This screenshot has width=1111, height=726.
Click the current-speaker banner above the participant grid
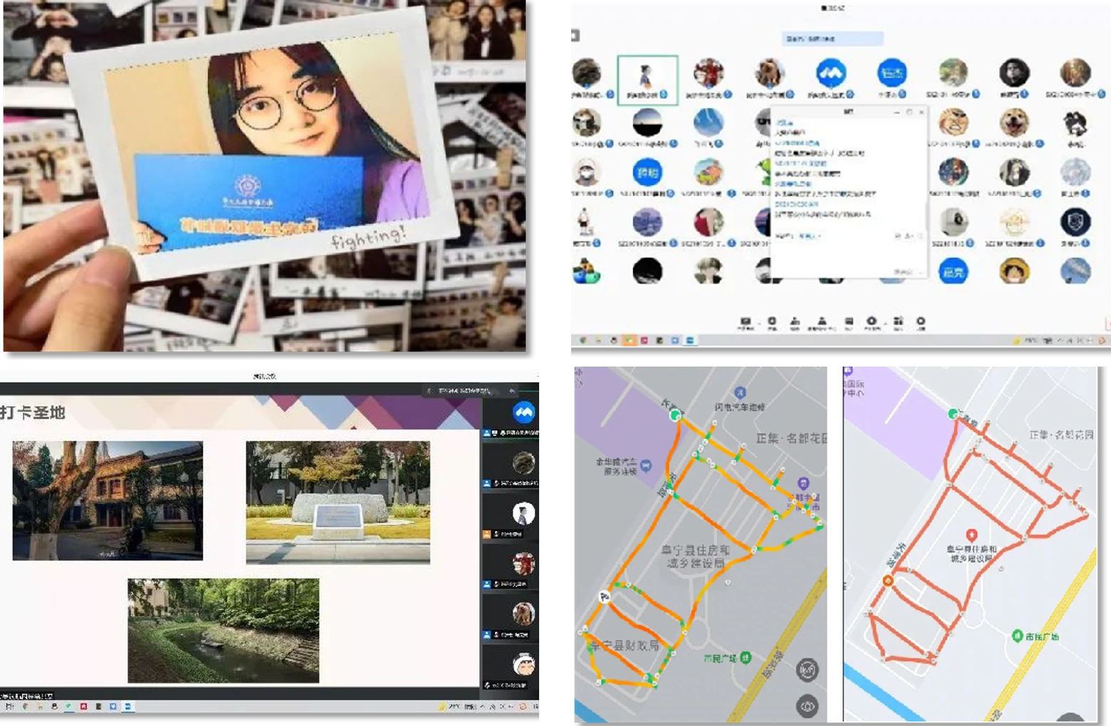coord(833,38)
